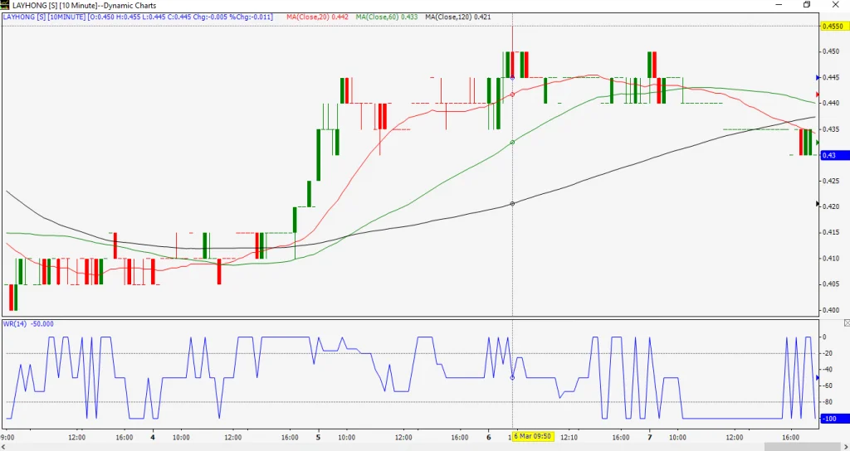
Task: Select the MA(Close,20) 0.442 legend label
Action: pyautogui.click(x=318, y=17)
